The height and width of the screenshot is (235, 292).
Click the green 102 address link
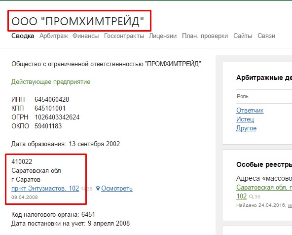(x=241, y=196)
